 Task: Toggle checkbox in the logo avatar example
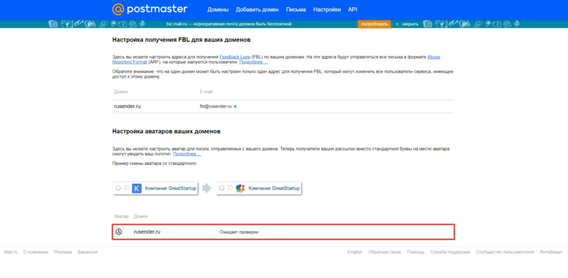click(x=222, y=188)
